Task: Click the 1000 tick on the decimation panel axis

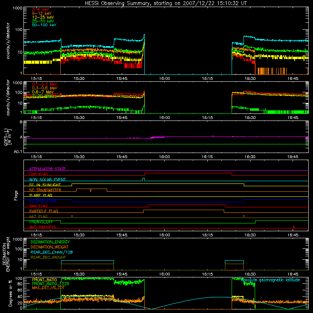Action: [18, 239]
